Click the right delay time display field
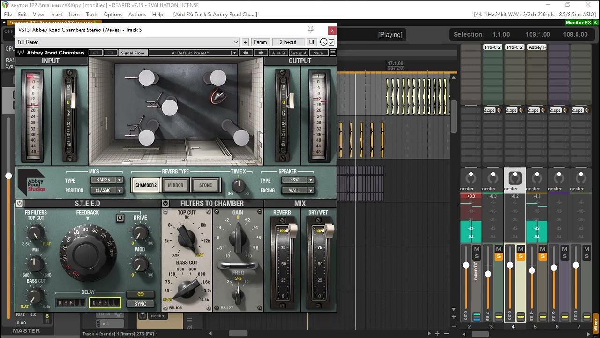Screen dimensions: 600x338 click(x=105, y=303)
